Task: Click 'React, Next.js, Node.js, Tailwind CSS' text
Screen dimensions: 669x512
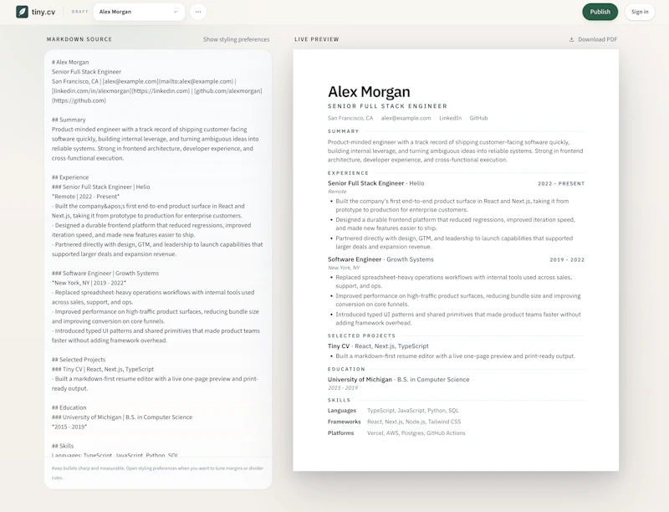Action: click(414, 422)
